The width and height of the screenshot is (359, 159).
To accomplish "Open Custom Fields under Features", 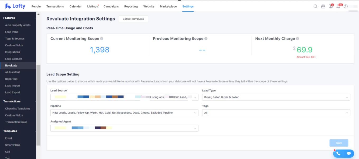I will click(x=14, y=45).
